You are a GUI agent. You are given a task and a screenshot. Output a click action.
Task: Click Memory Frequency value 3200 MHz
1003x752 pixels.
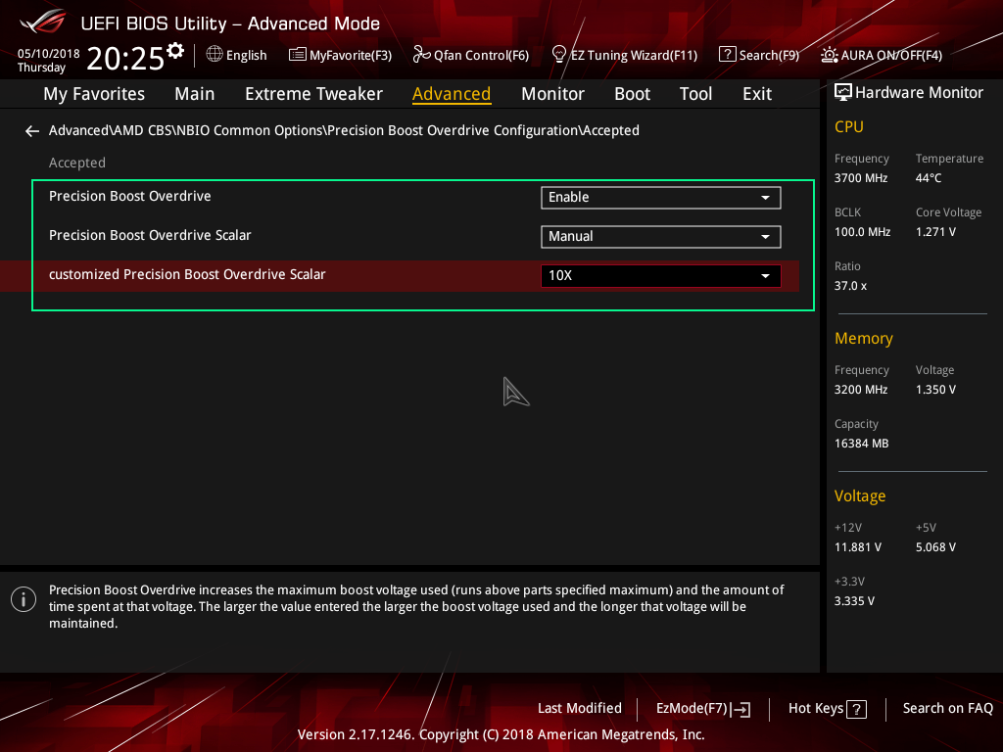861,390
